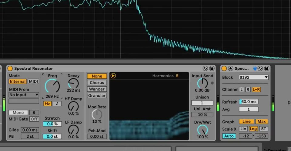The height and width of the screenshot is (151, 291).
Task: Click the Input Send knob
Action: coord(202,83)
